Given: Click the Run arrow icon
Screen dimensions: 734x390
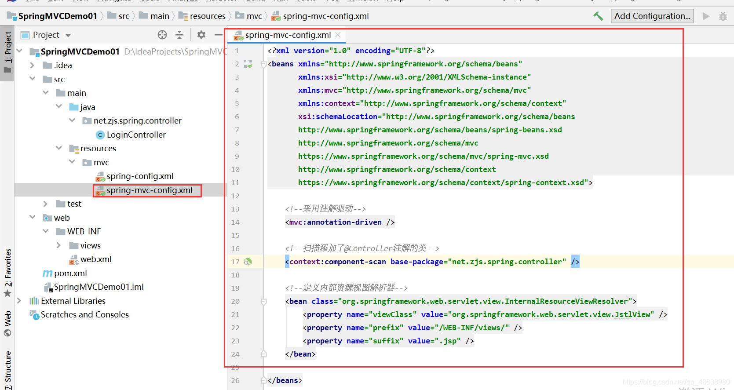Looking at the screenshot, I should click(x=706, y=16).
